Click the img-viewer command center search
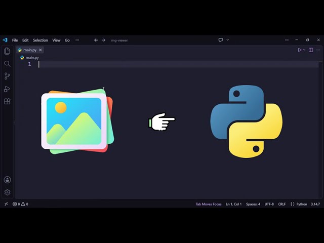 pos(119,40)
